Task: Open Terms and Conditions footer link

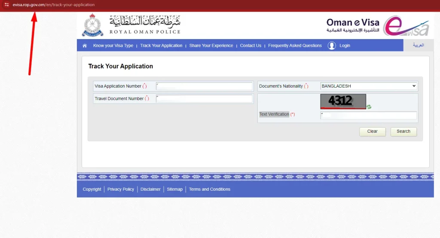Action: (210, 189)
